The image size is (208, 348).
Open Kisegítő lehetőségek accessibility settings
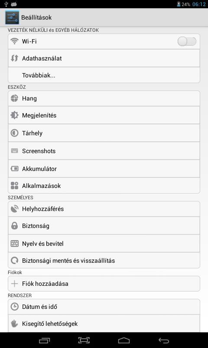click(104, 324)
